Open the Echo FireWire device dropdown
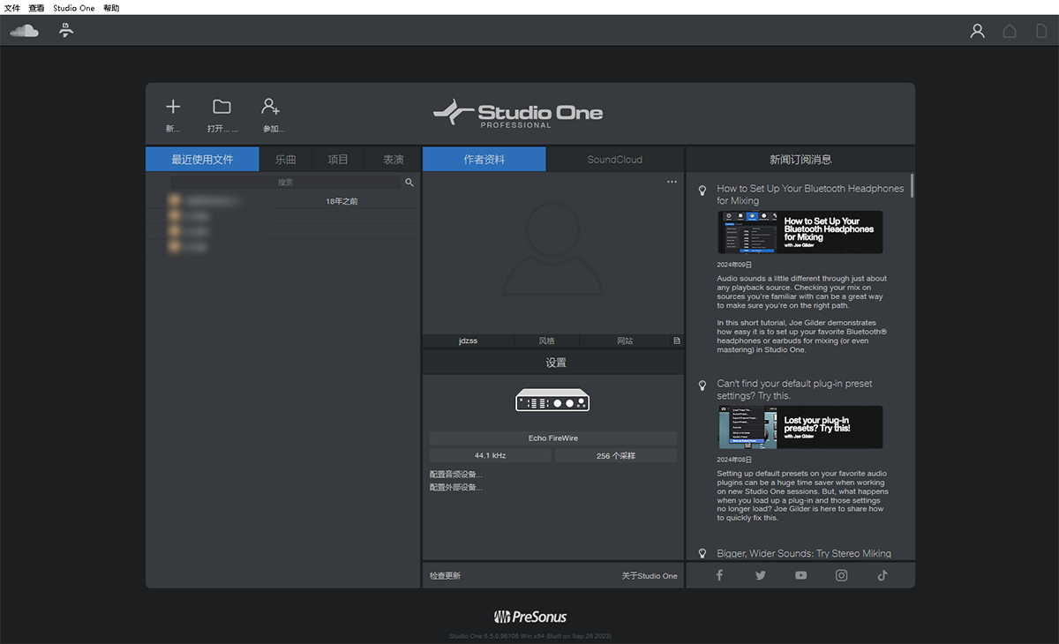Image resolution: width=1059 pixels, height=644 pixels. (x=553, y=438)
